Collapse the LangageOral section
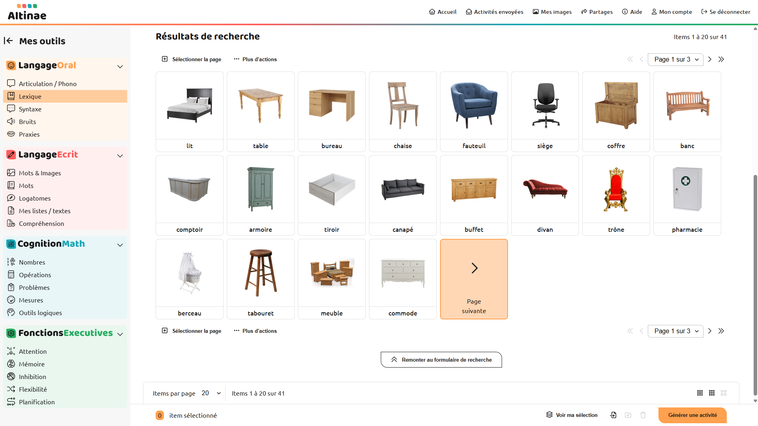The image size is (758, 426). 120,66
